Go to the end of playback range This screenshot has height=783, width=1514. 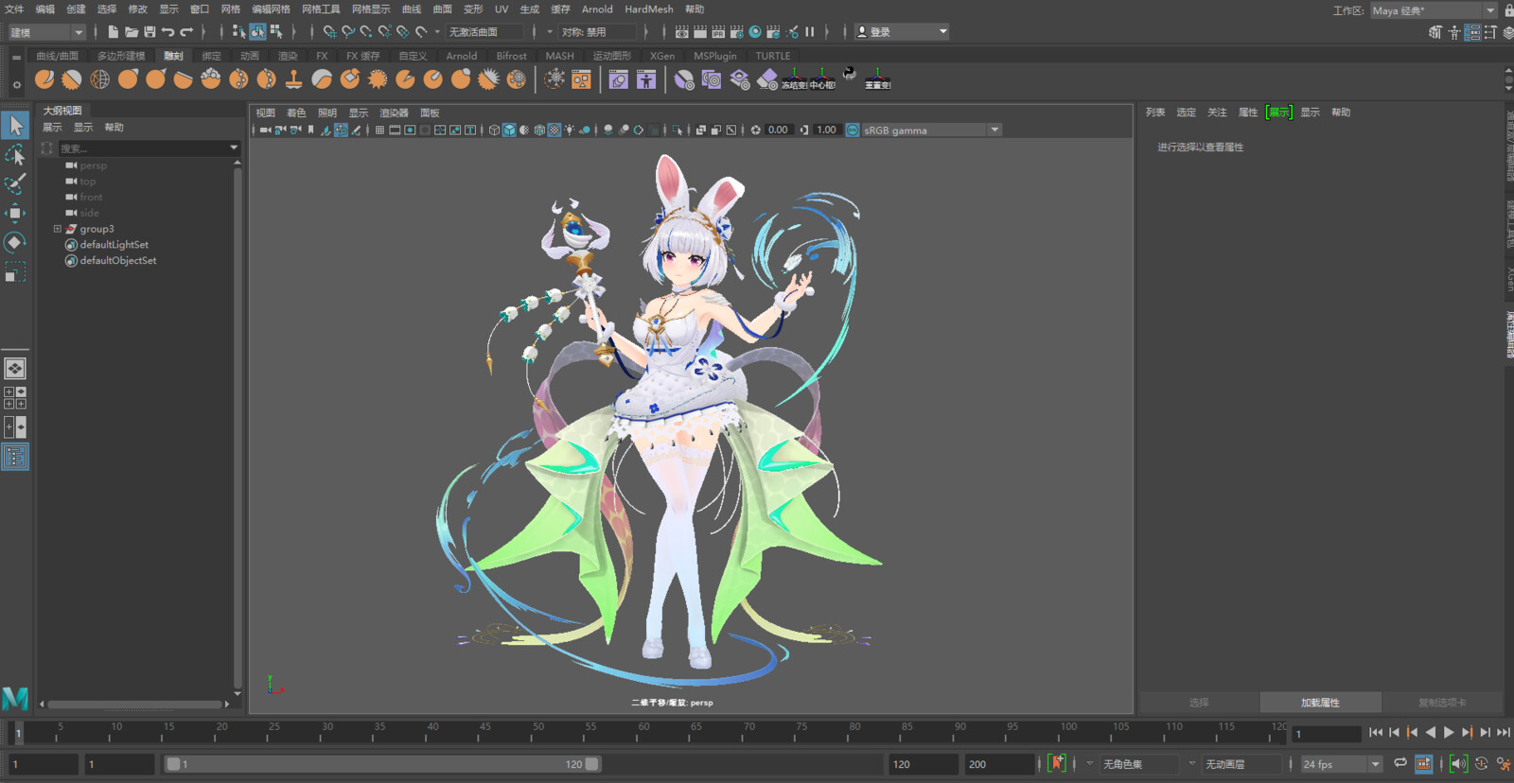pos(1504,732)
